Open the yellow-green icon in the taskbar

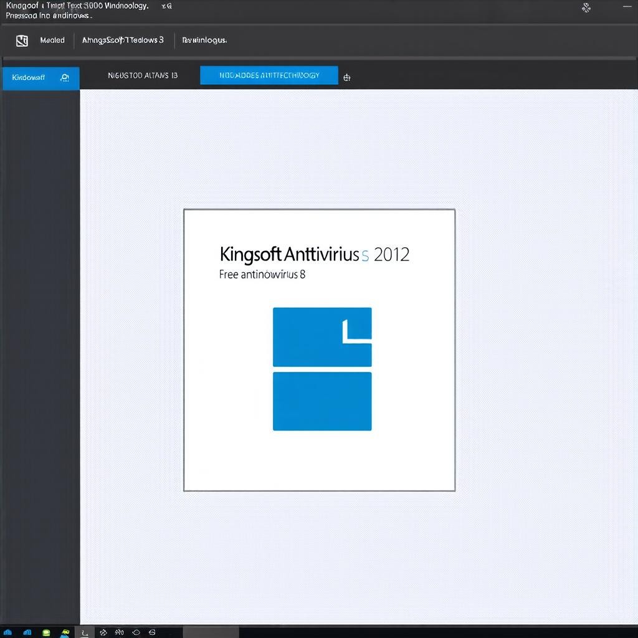pyautogui.click(x=65, y=632)
